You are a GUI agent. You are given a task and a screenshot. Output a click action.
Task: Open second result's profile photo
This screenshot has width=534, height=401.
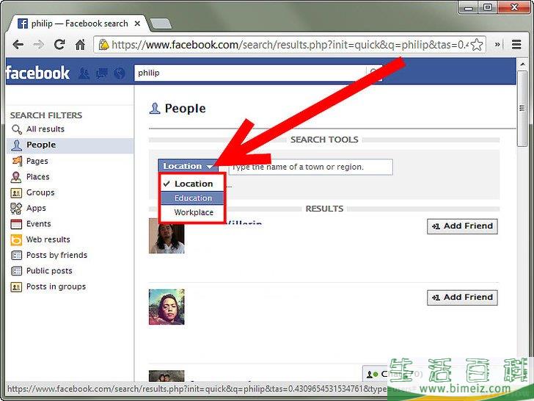(167, 307)
